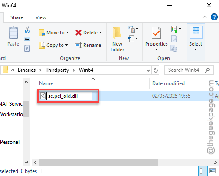This screenshot has width=219, height=176.
Task: Click the Copy path icon
Action: tap(27, 39)
